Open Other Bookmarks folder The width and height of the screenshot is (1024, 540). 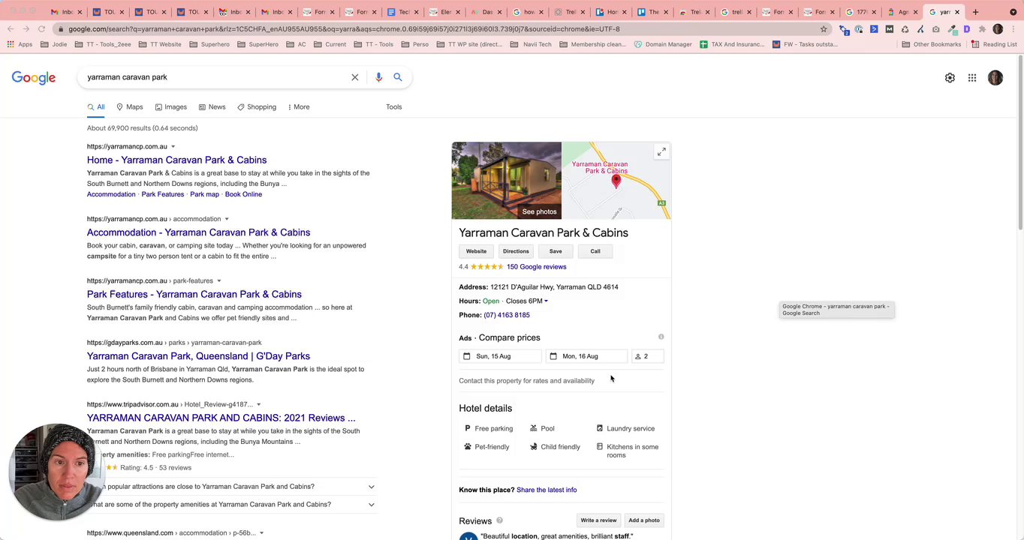(932, 44)
